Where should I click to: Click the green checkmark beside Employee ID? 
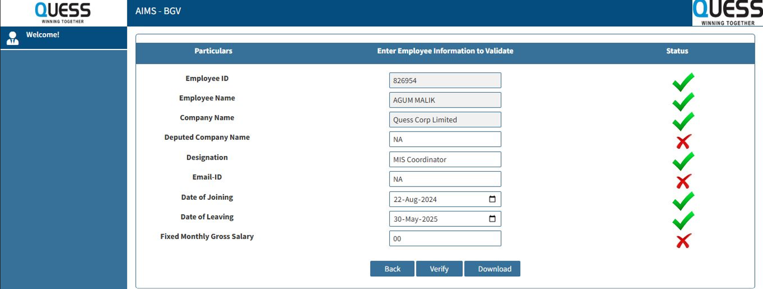pyautogui.click(x=682, y=82)
